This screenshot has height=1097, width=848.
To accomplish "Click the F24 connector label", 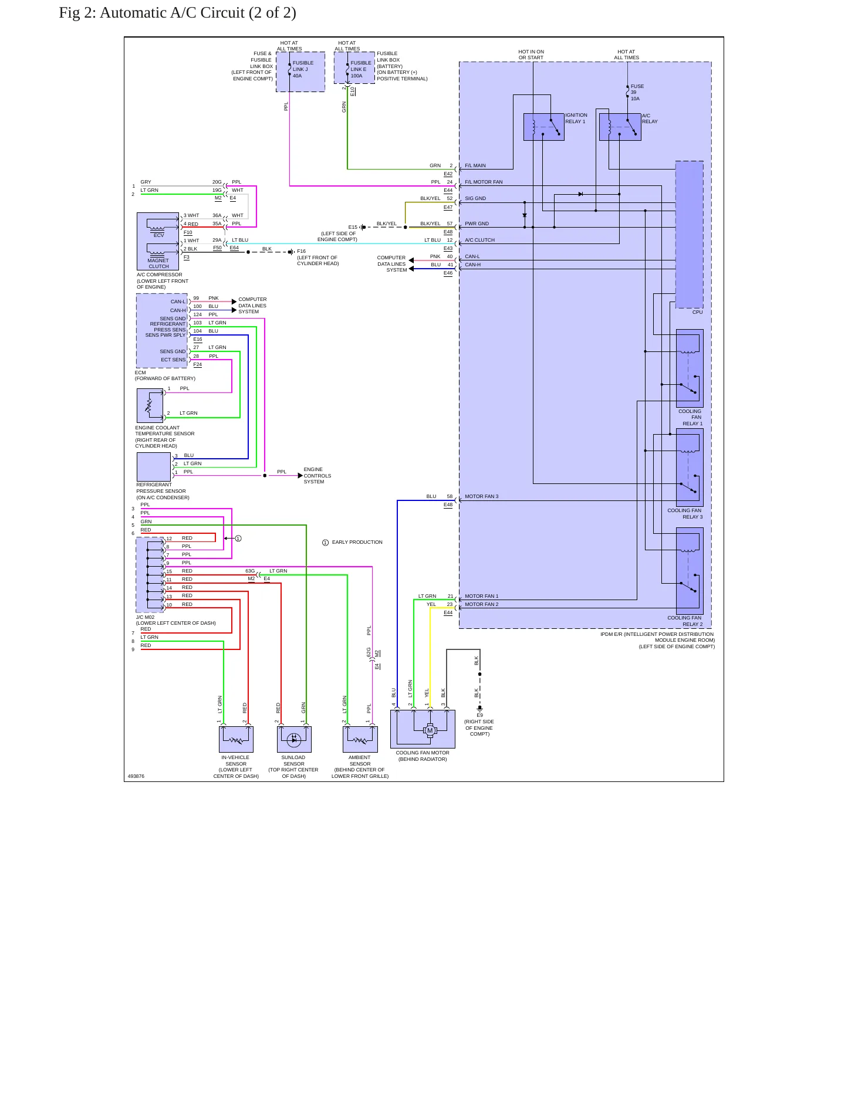I will [x=198, y=365].
